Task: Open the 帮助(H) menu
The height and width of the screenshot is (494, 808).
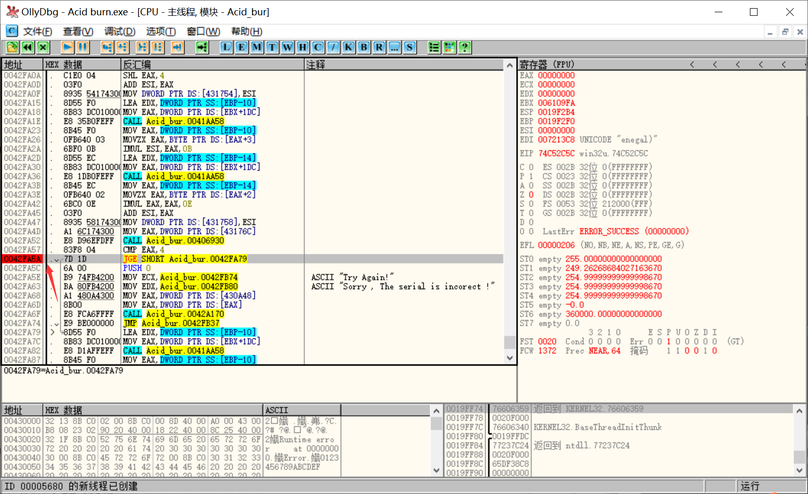Action: [x=247, y=32]
